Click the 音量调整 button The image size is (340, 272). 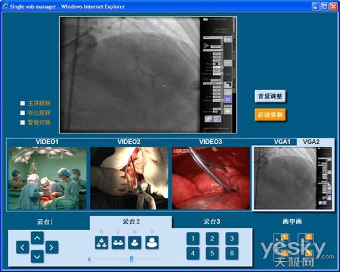270,96
